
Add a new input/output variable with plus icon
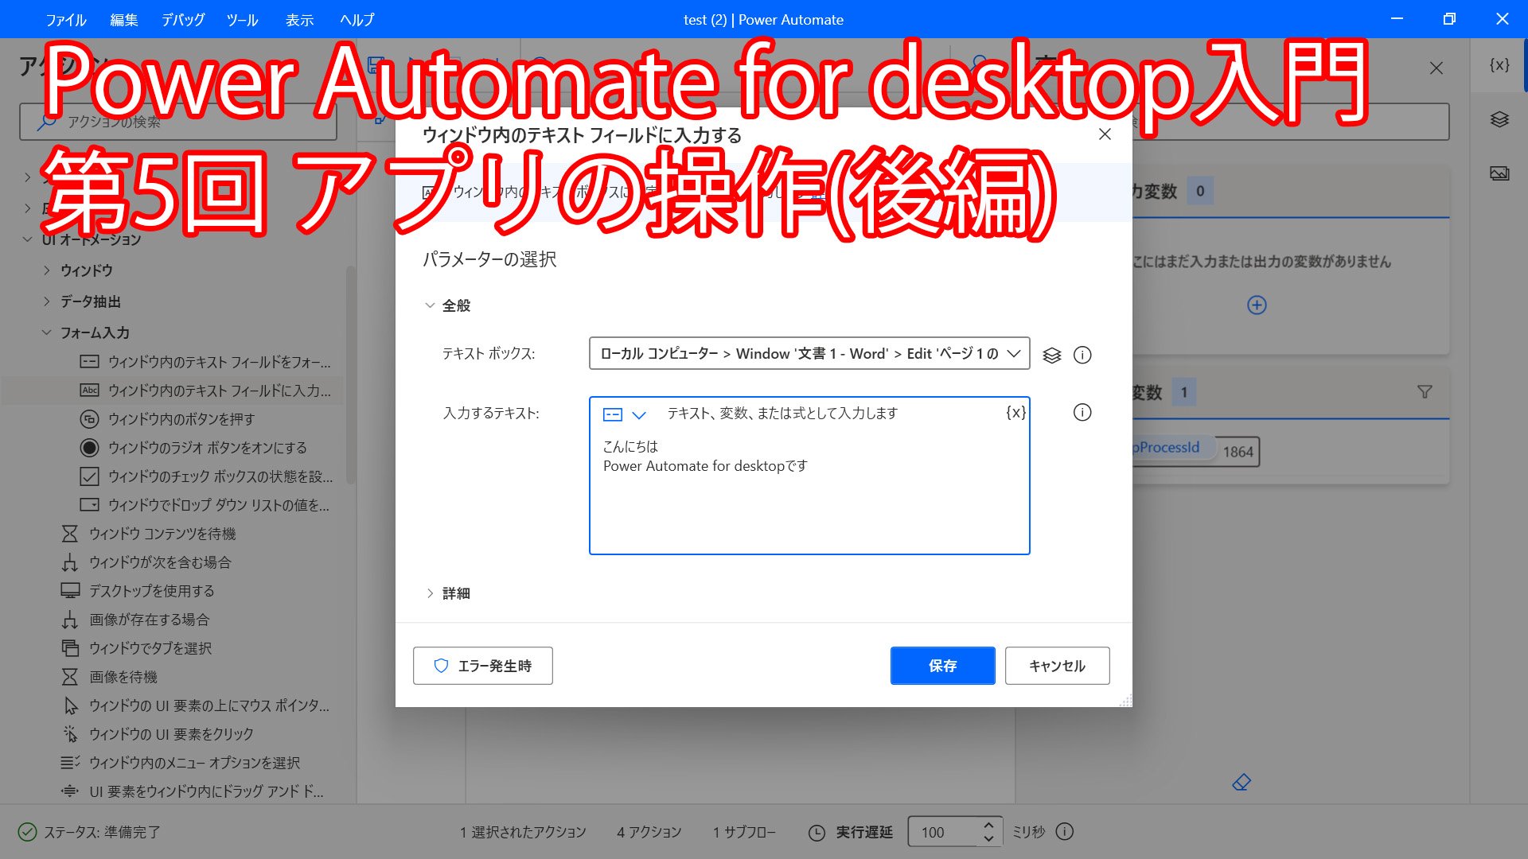point(1257,305)
